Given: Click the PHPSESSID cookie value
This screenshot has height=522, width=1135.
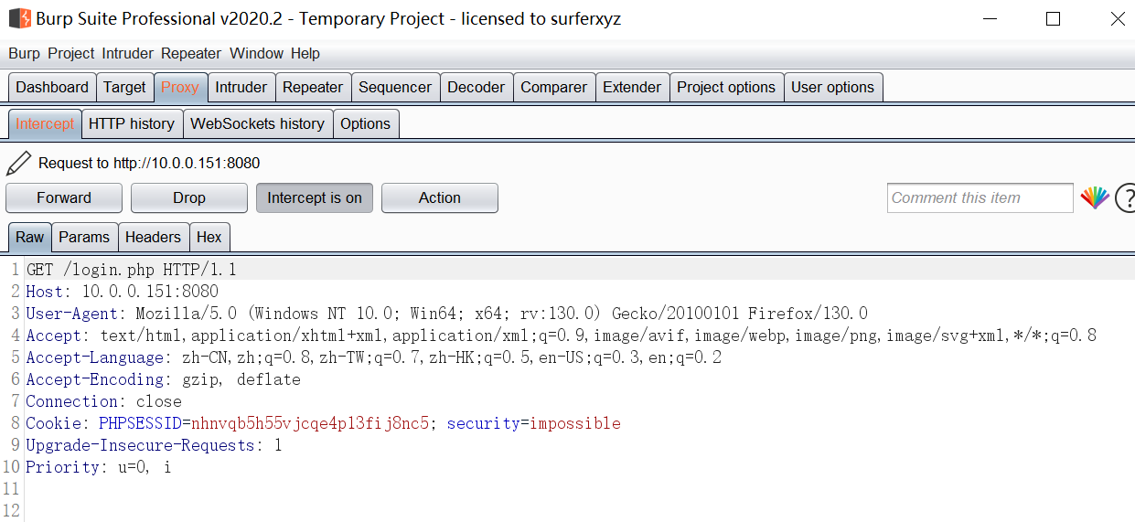Looking at the screenshot, I should pyautogui.click(x=310, y=423).
